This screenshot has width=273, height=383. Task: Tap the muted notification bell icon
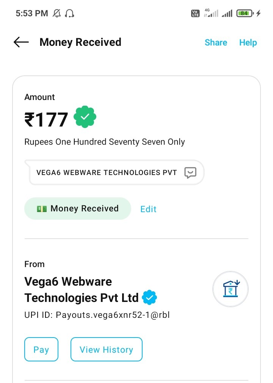click(x=57, y=14)
